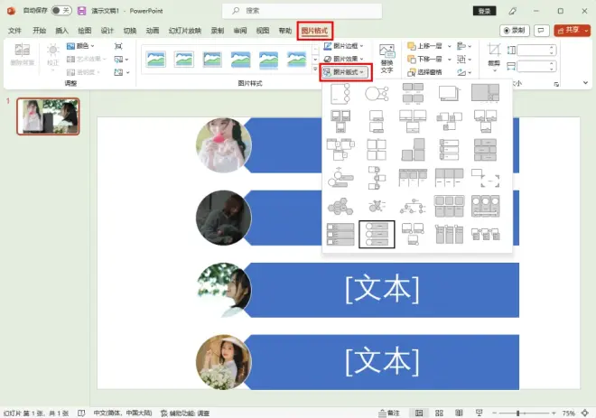Click Send Backward (下移一层)
This screenshot has height=418, width=596.
(x=425, y=59)
